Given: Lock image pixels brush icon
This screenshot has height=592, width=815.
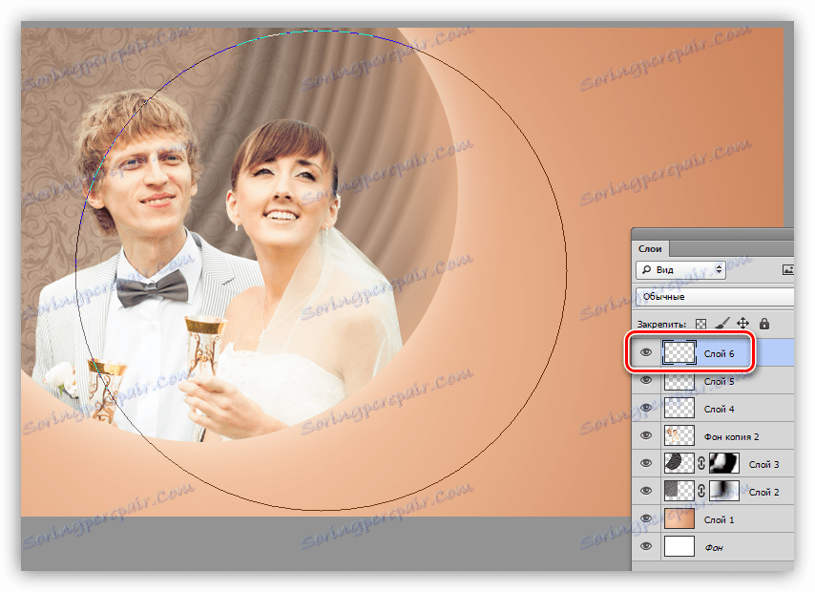Looking at the screenshot, I should [x=722, y=324].
